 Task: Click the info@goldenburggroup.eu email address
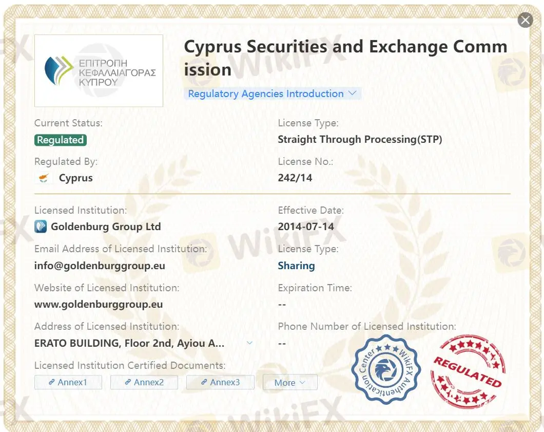point(100,266)
